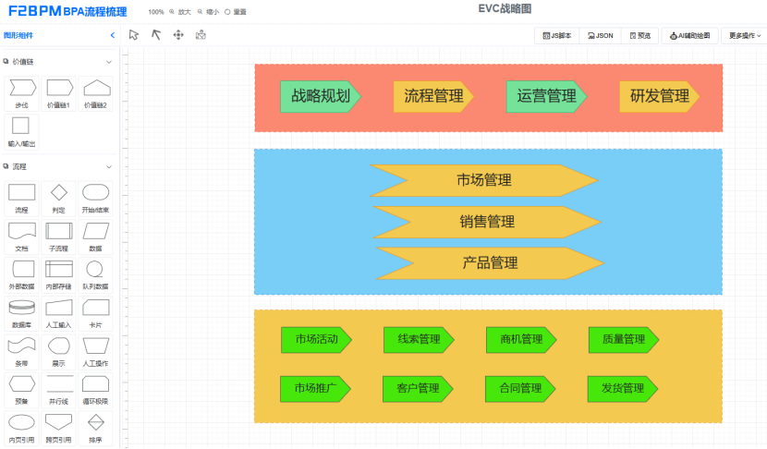
Task: Pick the 数据 parallelogram shape
Action: click(x=95, y=237)
